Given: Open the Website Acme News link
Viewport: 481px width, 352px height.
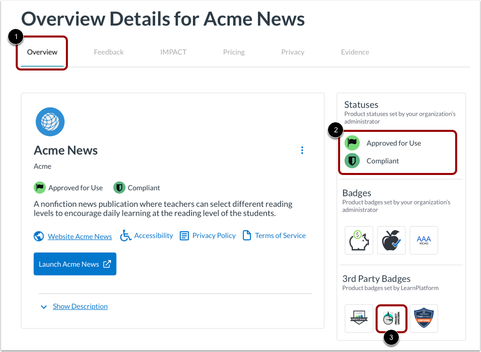Looking at the screenshot, I should (80, 236).
